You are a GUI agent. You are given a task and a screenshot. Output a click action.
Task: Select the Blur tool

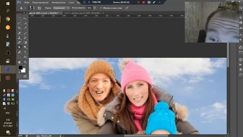click(19, 47)
